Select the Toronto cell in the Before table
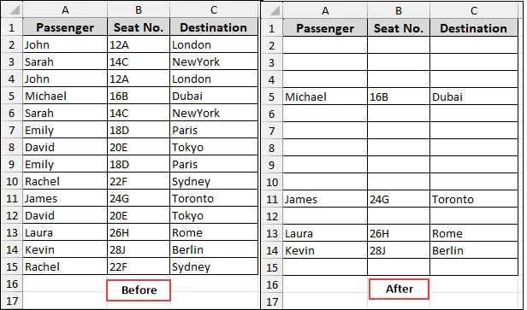This screenshot has width=527, height=310. click(x=214, y=198)
